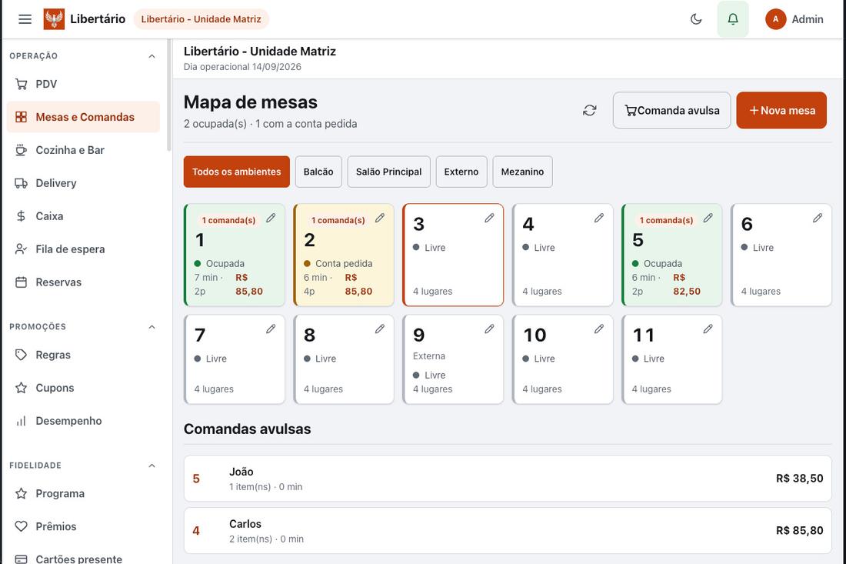Image resolution: width=846 pixels, height=564 pixels.
Task: Filter tables by Externo
Action: point(461,172)
